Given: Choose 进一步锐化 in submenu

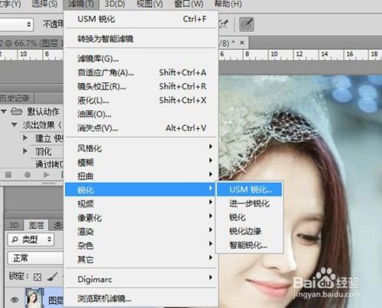Looking at the screenshot, I should (x=250, y=204).
